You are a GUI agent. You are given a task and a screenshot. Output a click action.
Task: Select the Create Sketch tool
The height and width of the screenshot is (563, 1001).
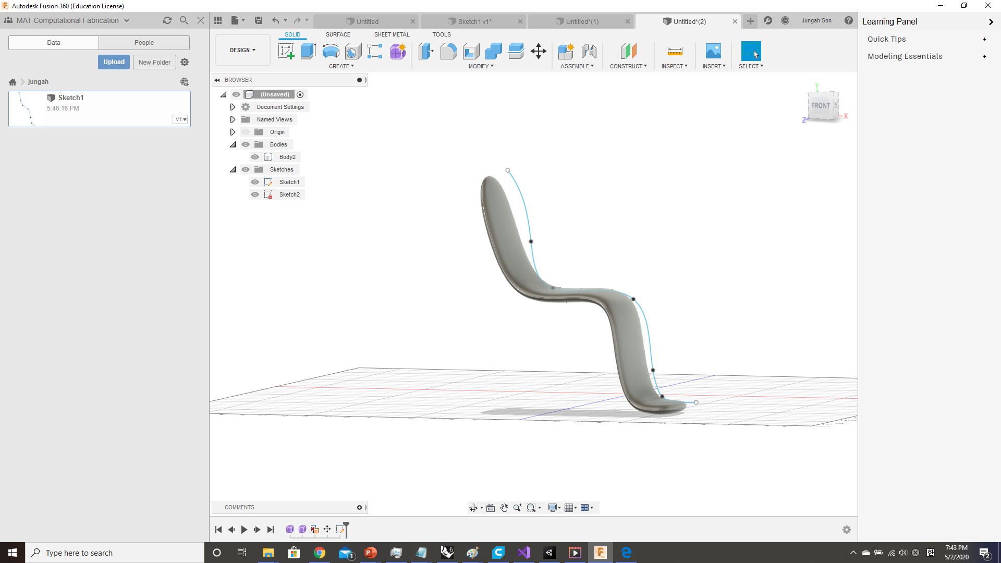point(286,51)
